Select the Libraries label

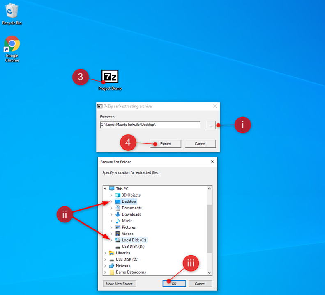tap(123, 253)
